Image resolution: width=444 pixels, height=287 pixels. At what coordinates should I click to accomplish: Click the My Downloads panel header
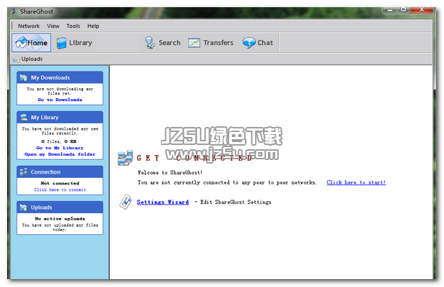click(60, 77)
